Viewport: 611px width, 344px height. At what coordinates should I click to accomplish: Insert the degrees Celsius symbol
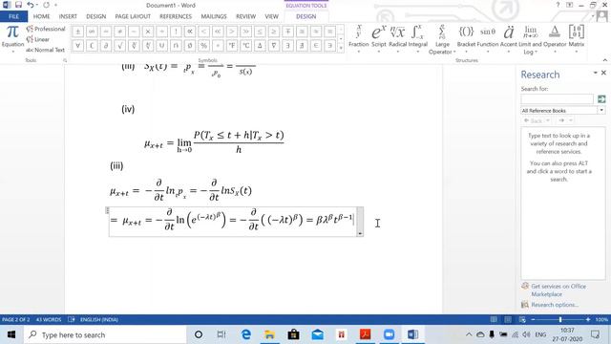pos(246,46)
